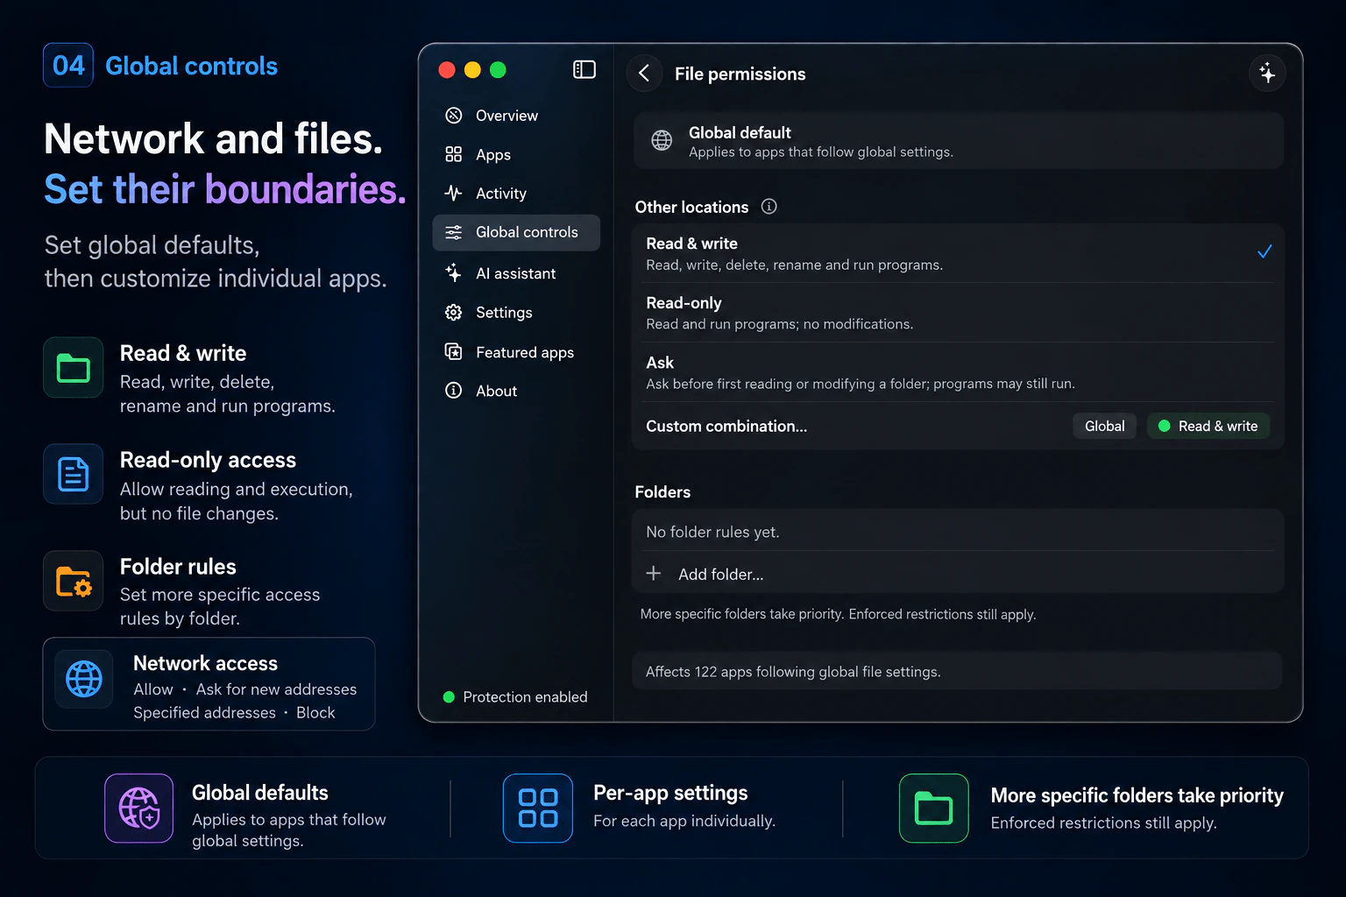Select the Ask permission option
The width and height of the screenshot is (1346, 897).
click(958, 372)
